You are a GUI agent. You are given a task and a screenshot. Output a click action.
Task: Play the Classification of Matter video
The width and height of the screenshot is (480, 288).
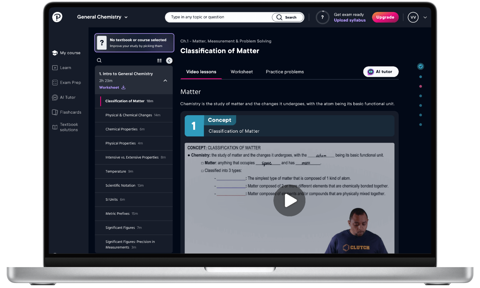click(x=289, y=201)
